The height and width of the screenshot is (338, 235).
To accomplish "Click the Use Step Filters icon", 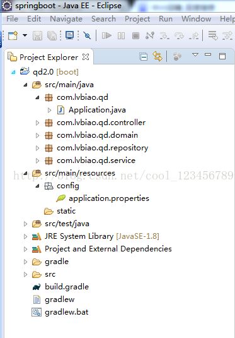I will point(227,35).
